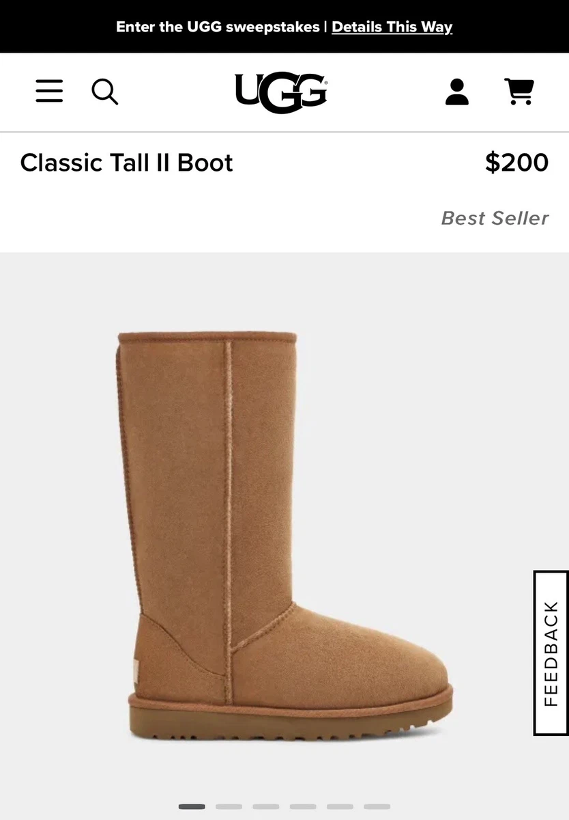569x820 pixels.
Task: Tap the Best Seller badge
Action: point(495,218)
